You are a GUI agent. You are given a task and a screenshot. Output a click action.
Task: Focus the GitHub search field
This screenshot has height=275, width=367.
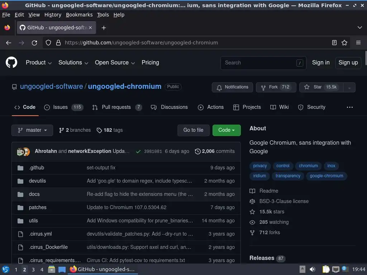pyautogui.click(x=263, y=63)
